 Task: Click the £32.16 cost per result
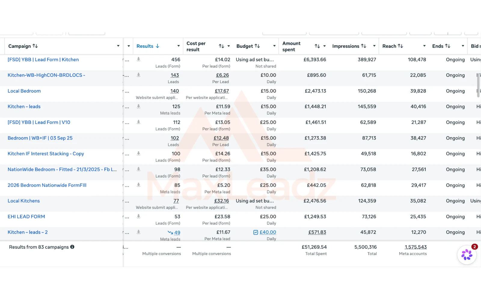click(x=222, y=201)
